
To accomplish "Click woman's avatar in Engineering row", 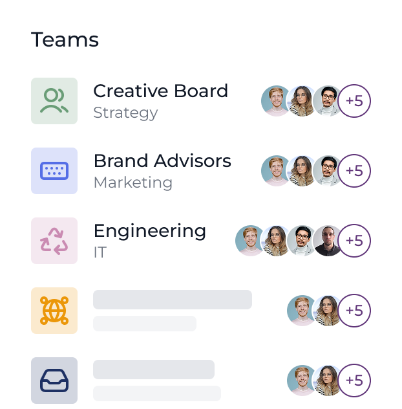I will 276,241.
